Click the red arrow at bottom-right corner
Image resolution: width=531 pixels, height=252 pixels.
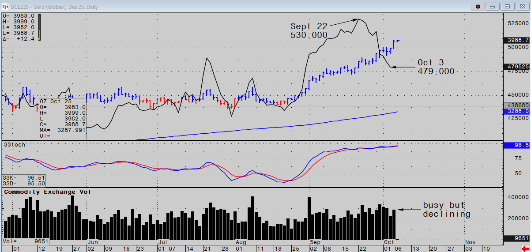[524, 249]
